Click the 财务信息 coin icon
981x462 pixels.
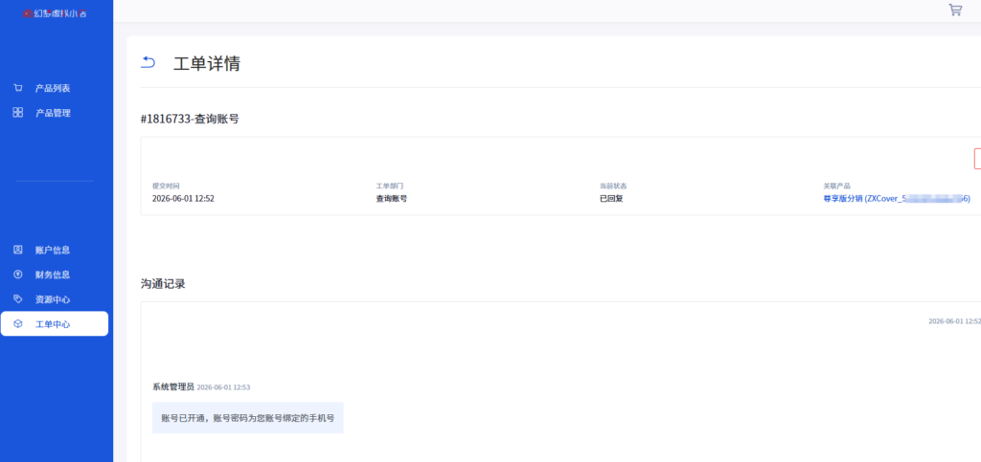click(18, 275)
